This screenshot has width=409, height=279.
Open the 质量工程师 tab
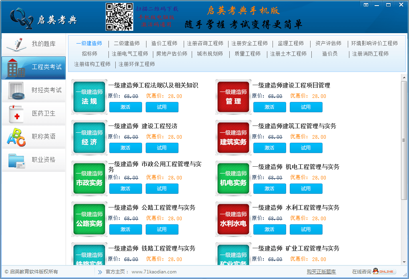coord(248,54)
